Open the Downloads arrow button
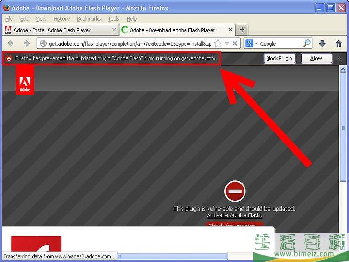Screen dimensions: 349x262 pyautogui.click(x=322, y=44)
